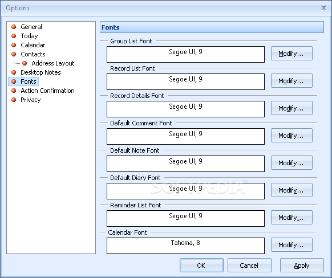This screenshot has width=332, height=278.
Task: Confirm settings with OK button
Action: pos(201,265)
